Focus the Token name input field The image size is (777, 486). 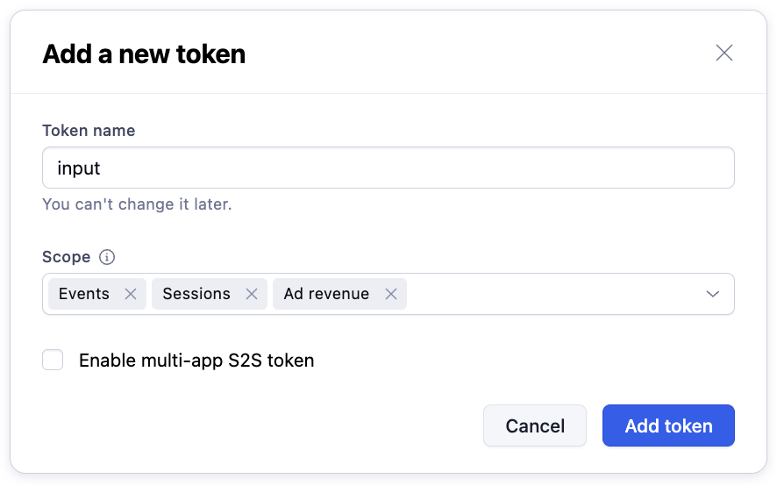(x=388, y=168)
